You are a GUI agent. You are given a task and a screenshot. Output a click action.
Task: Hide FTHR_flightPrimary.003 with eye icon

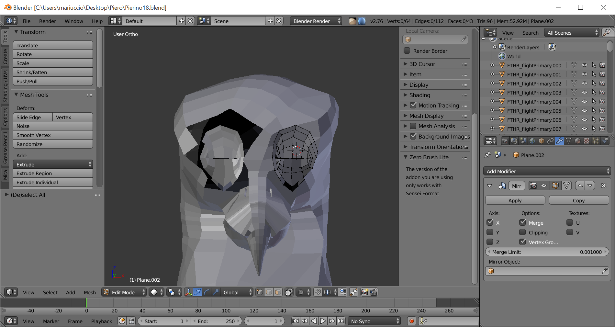click(584, 93)
